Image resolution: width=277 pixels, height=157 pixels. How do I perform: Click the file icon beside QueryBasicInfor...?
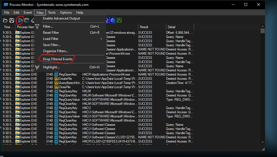(56, 83)
